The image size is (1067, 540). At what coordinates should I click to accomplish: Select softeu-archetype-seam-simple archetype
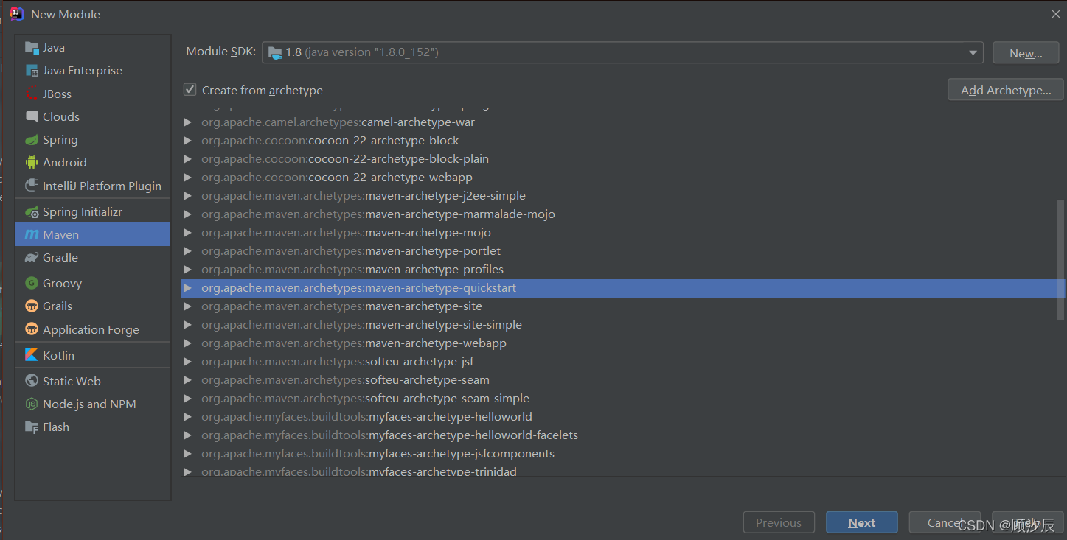[623, 399]
